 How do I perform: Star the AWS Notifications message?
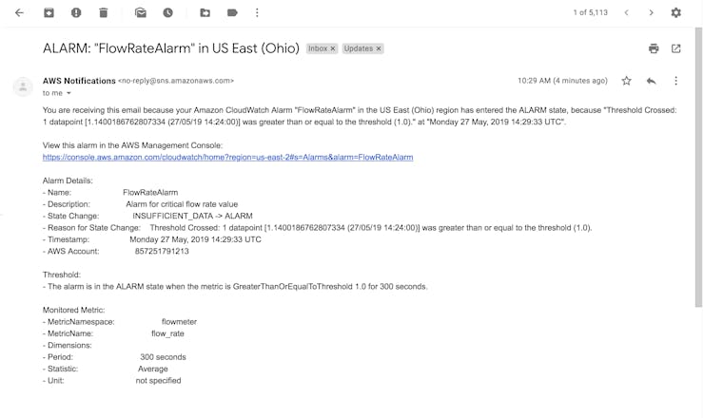(x=626, y=81)
